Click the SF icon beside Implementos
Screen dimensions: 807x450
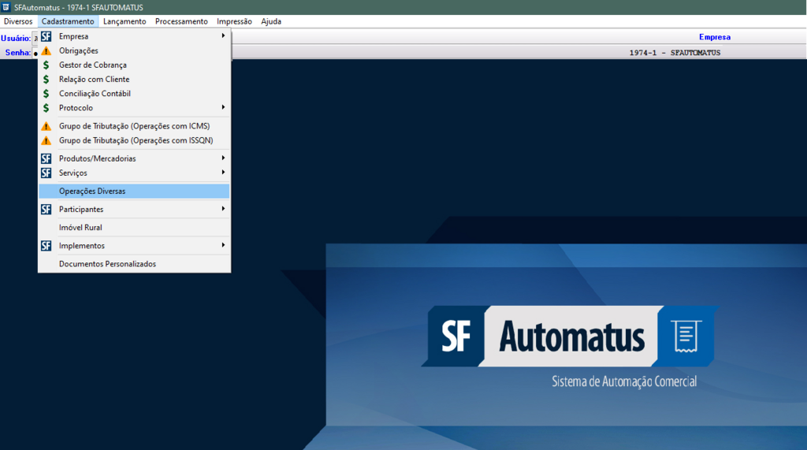click(x=46, y=246)
